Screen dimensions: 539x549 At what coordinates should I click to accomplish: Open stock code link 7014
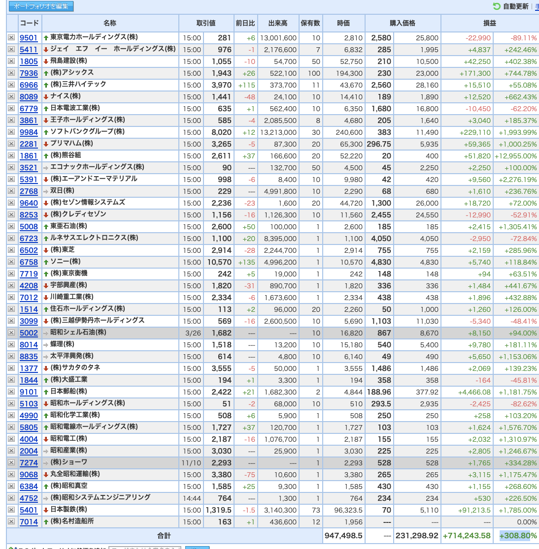coord(29,522)
